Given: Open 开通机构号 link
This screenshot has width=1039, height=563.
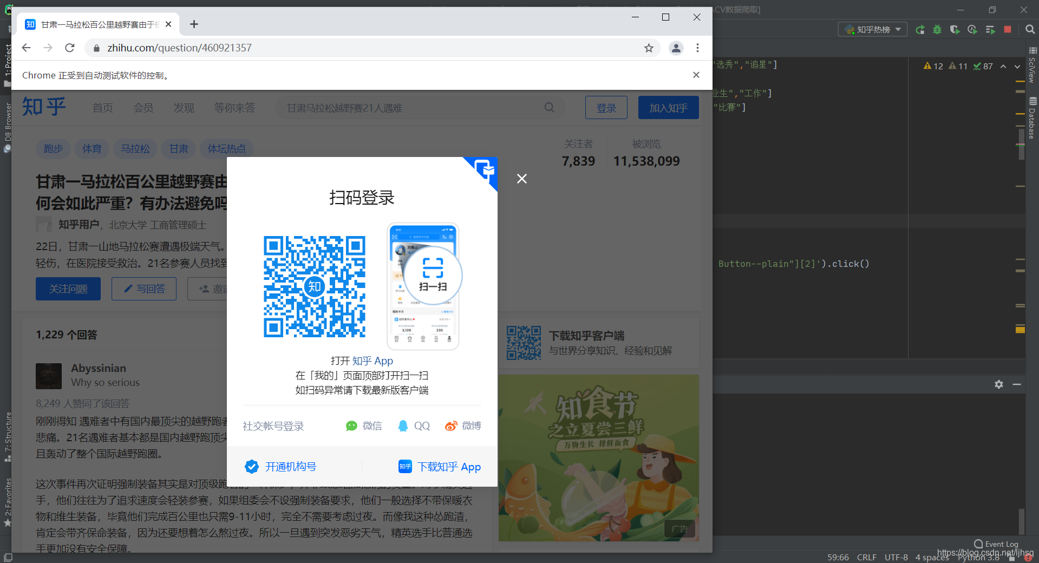Looking at the screenshot, I should (x=280, y=467).
